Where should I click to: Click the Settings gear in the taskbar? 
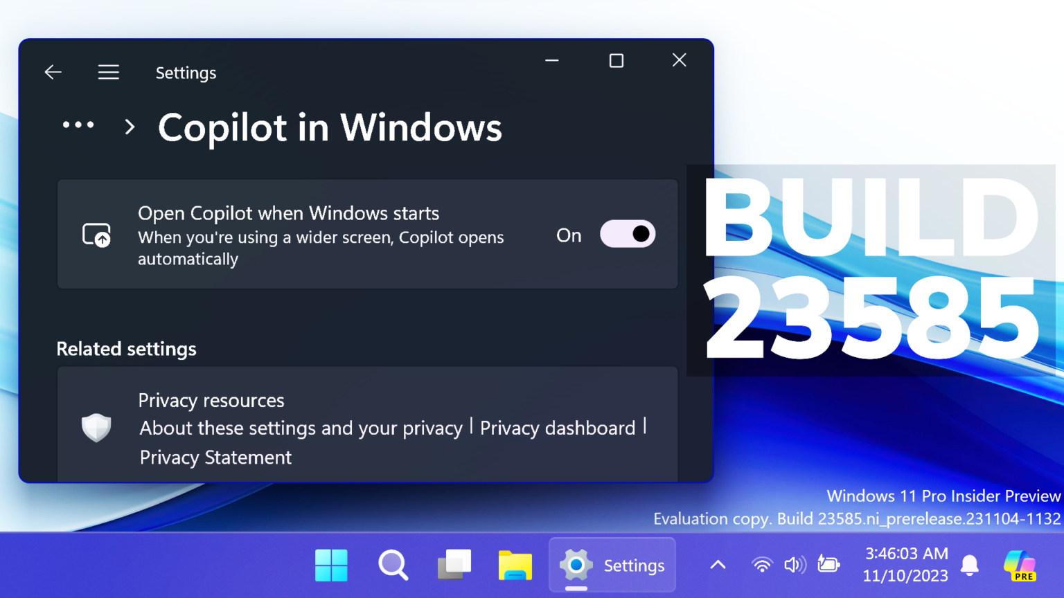point(577,565)
